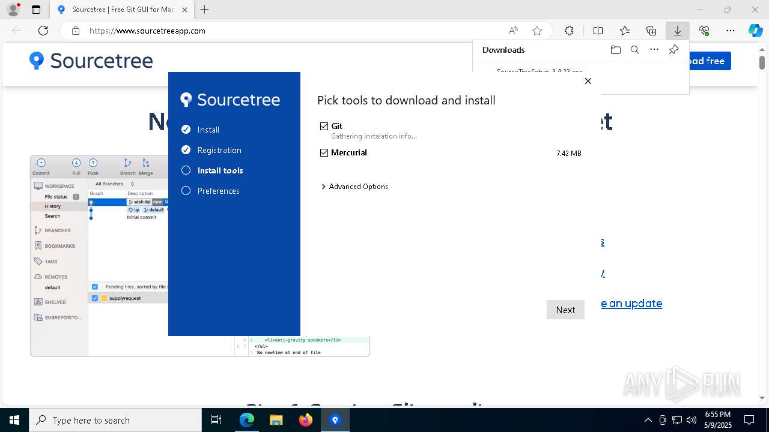769x432 pixels.
Task: Open Windows Start menu
Action: tap(14, 420)
